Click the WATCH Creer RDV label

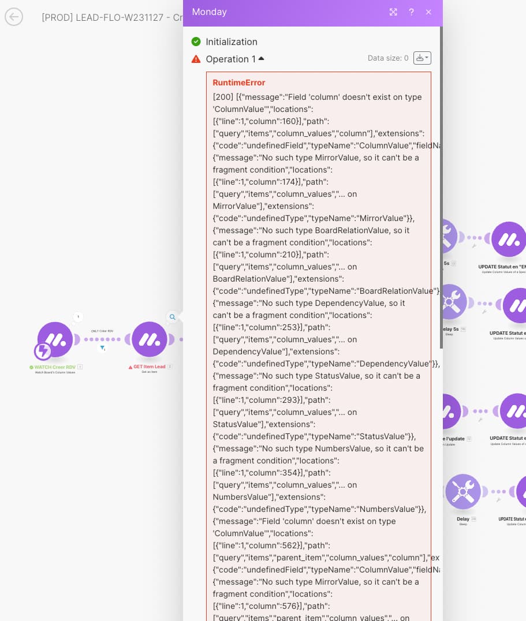[55, 367]
